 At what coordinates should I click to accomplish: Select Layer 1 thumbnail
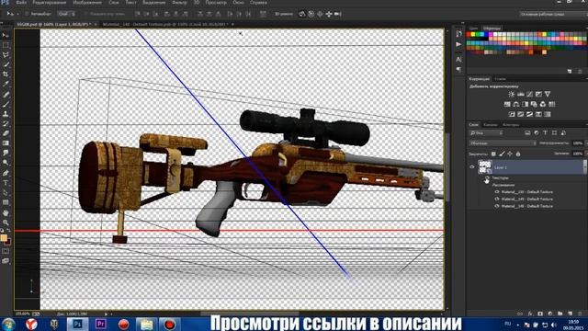pos(485,167)
